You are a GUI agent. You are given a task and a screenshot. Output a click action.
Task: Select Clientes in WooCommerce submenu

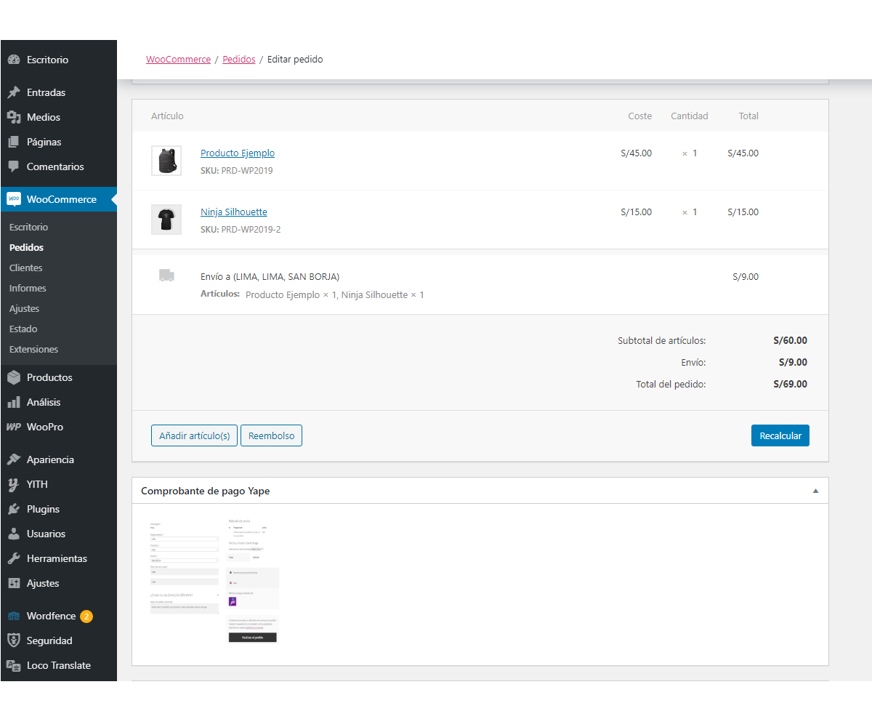pos(26,268)
